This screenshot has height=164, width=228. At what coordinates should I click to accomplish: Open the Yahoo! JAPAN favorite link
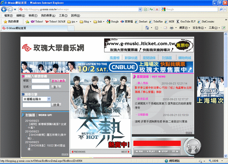point(55,22)
